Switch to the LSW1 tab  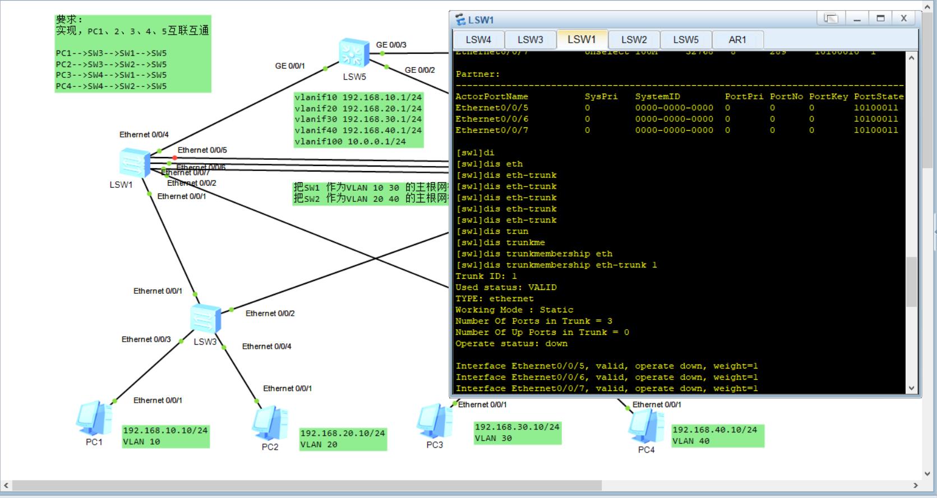coord(581,39)
